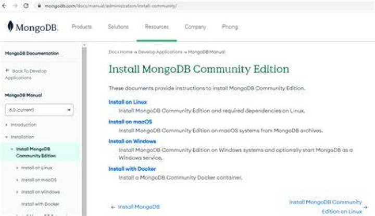The width and height of the screenshot is (375, 216).
Task: Click the browser back arrow
Action: coord(4,6)
